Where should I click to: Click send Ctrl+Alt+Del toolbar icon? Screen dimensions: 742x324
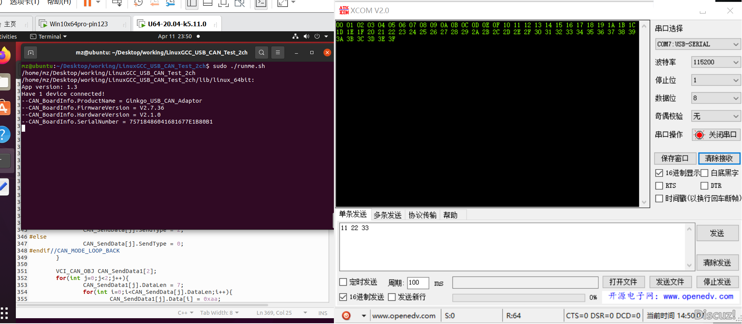coord(117,3)
